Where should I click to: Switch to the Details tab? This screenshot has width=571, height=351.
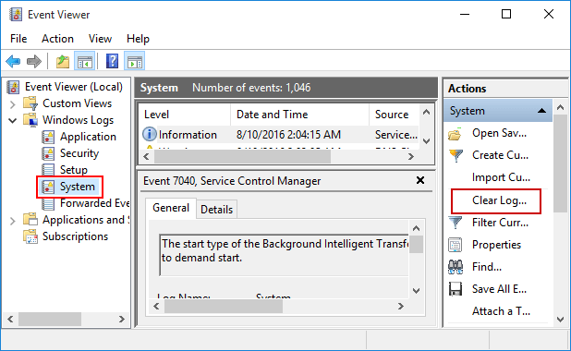click(x=217, y=210)
